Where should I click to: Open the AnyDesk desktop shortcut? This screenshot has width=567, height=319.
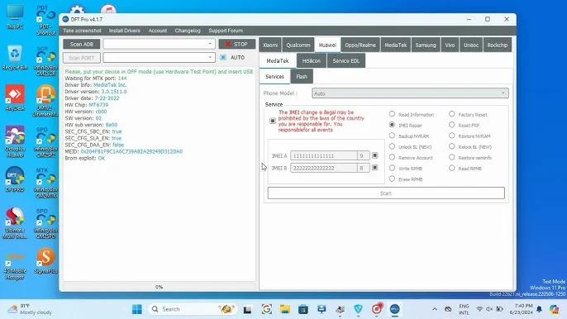point(15,98)
